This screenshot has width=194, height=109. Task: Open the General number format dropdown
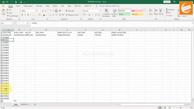[x=99, y=11]
